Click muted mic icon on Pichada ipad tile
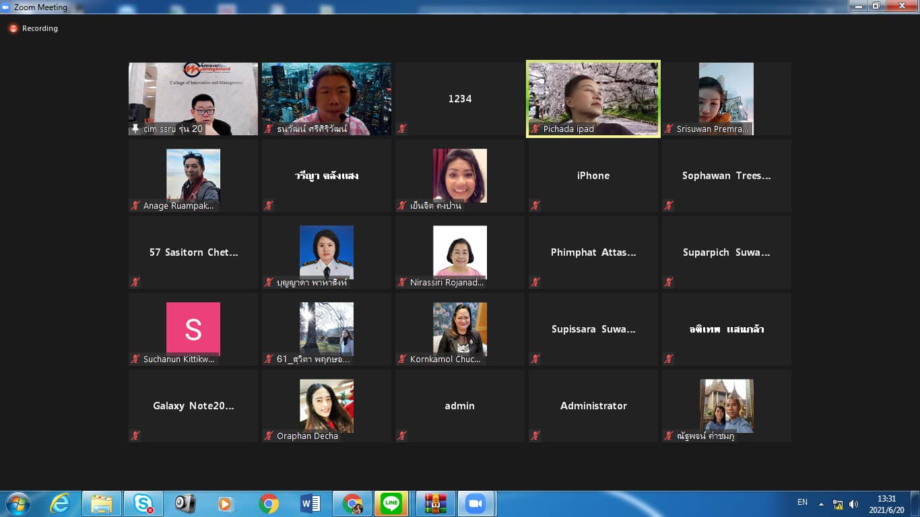This screenshot has height=517, width=920. click(x=535, y=129)
